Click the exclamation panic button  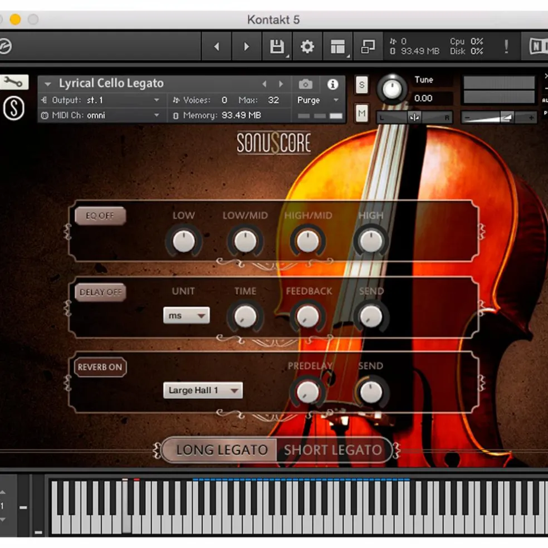click(x=506, y=46)
